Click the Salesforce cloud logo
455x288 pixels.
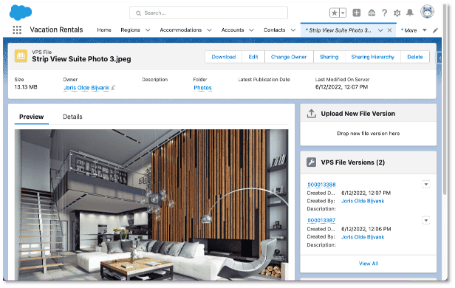pyautogui.click(x=21, y=13)
